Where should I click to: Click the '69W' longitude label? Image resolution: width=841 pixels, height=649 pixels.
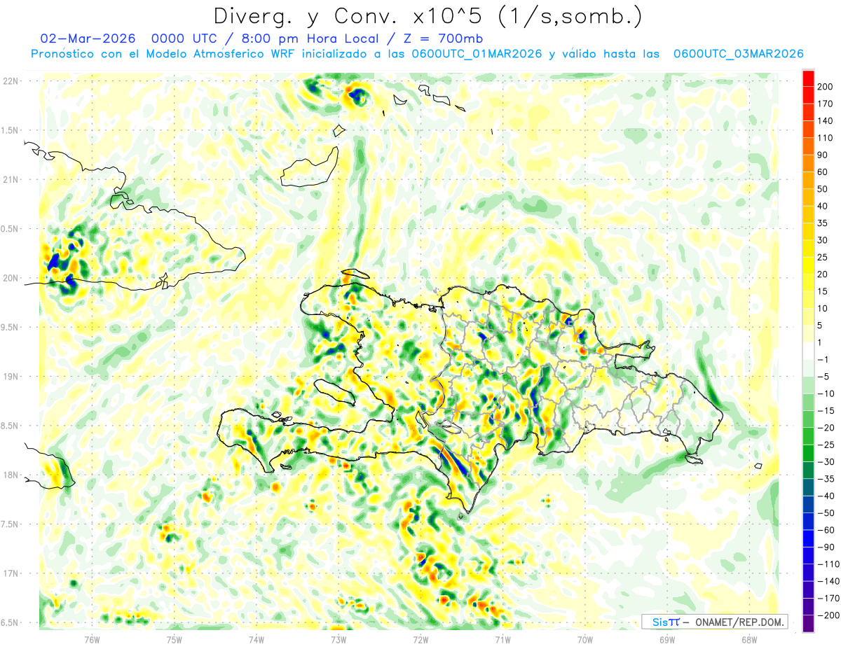(x=667, y=638)
